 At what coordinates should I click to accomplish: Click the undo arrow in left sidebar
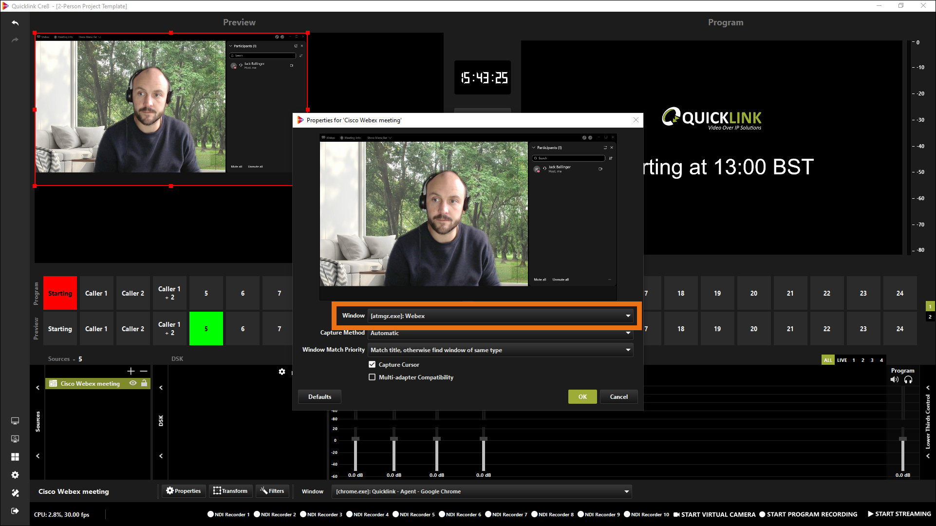[x=15, y=23]
